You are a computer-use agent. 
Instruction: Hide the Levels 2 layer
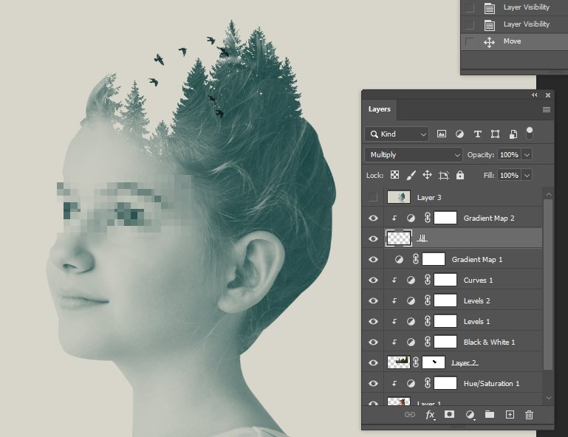pyautogui.click(x=373, y=300)
